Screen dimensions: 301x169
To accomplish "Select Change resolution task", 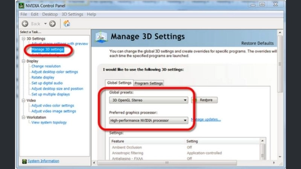I will [x=46, y=66].
